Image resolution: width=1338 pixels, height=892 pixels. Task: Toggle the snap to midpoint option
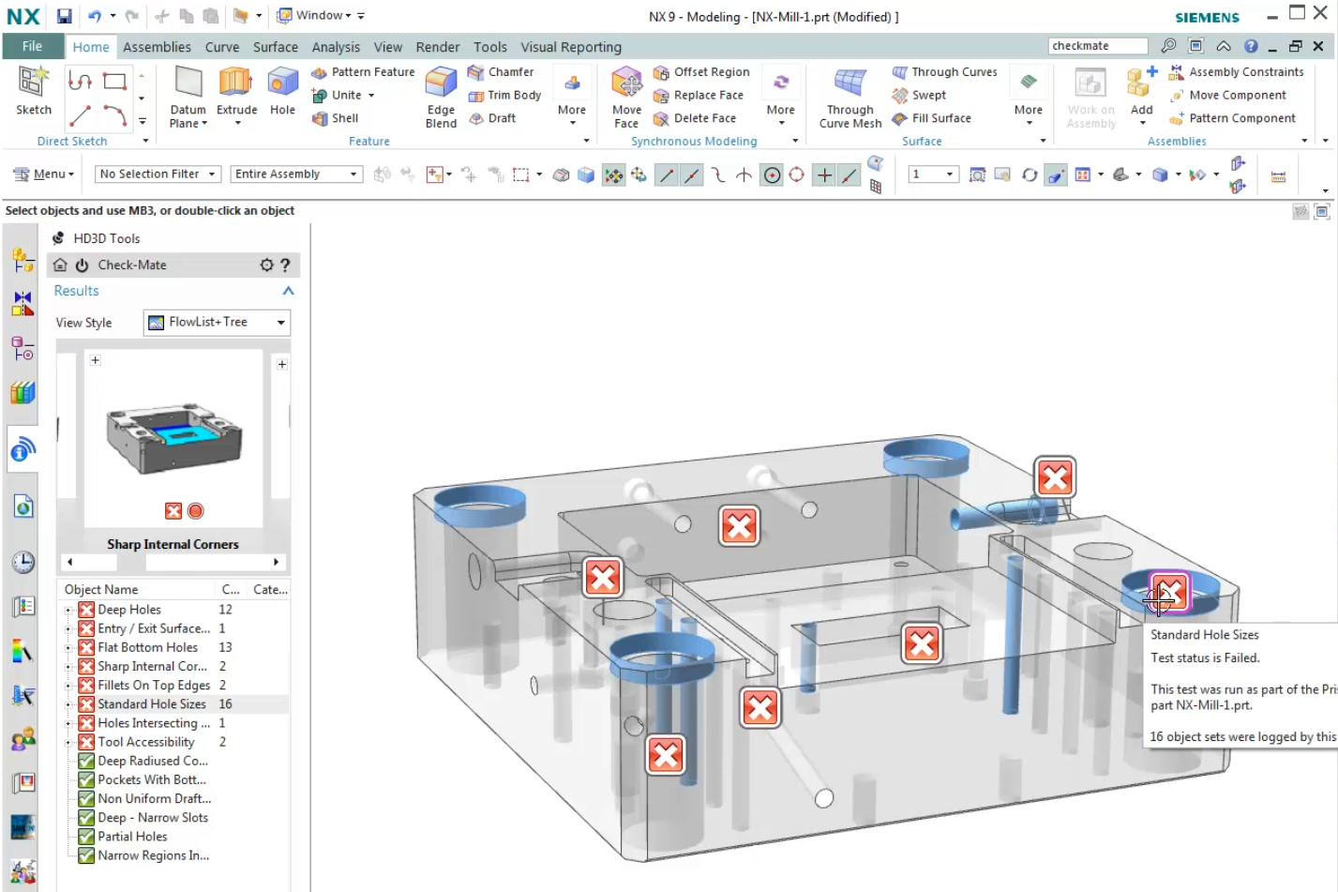click(692, 175)
